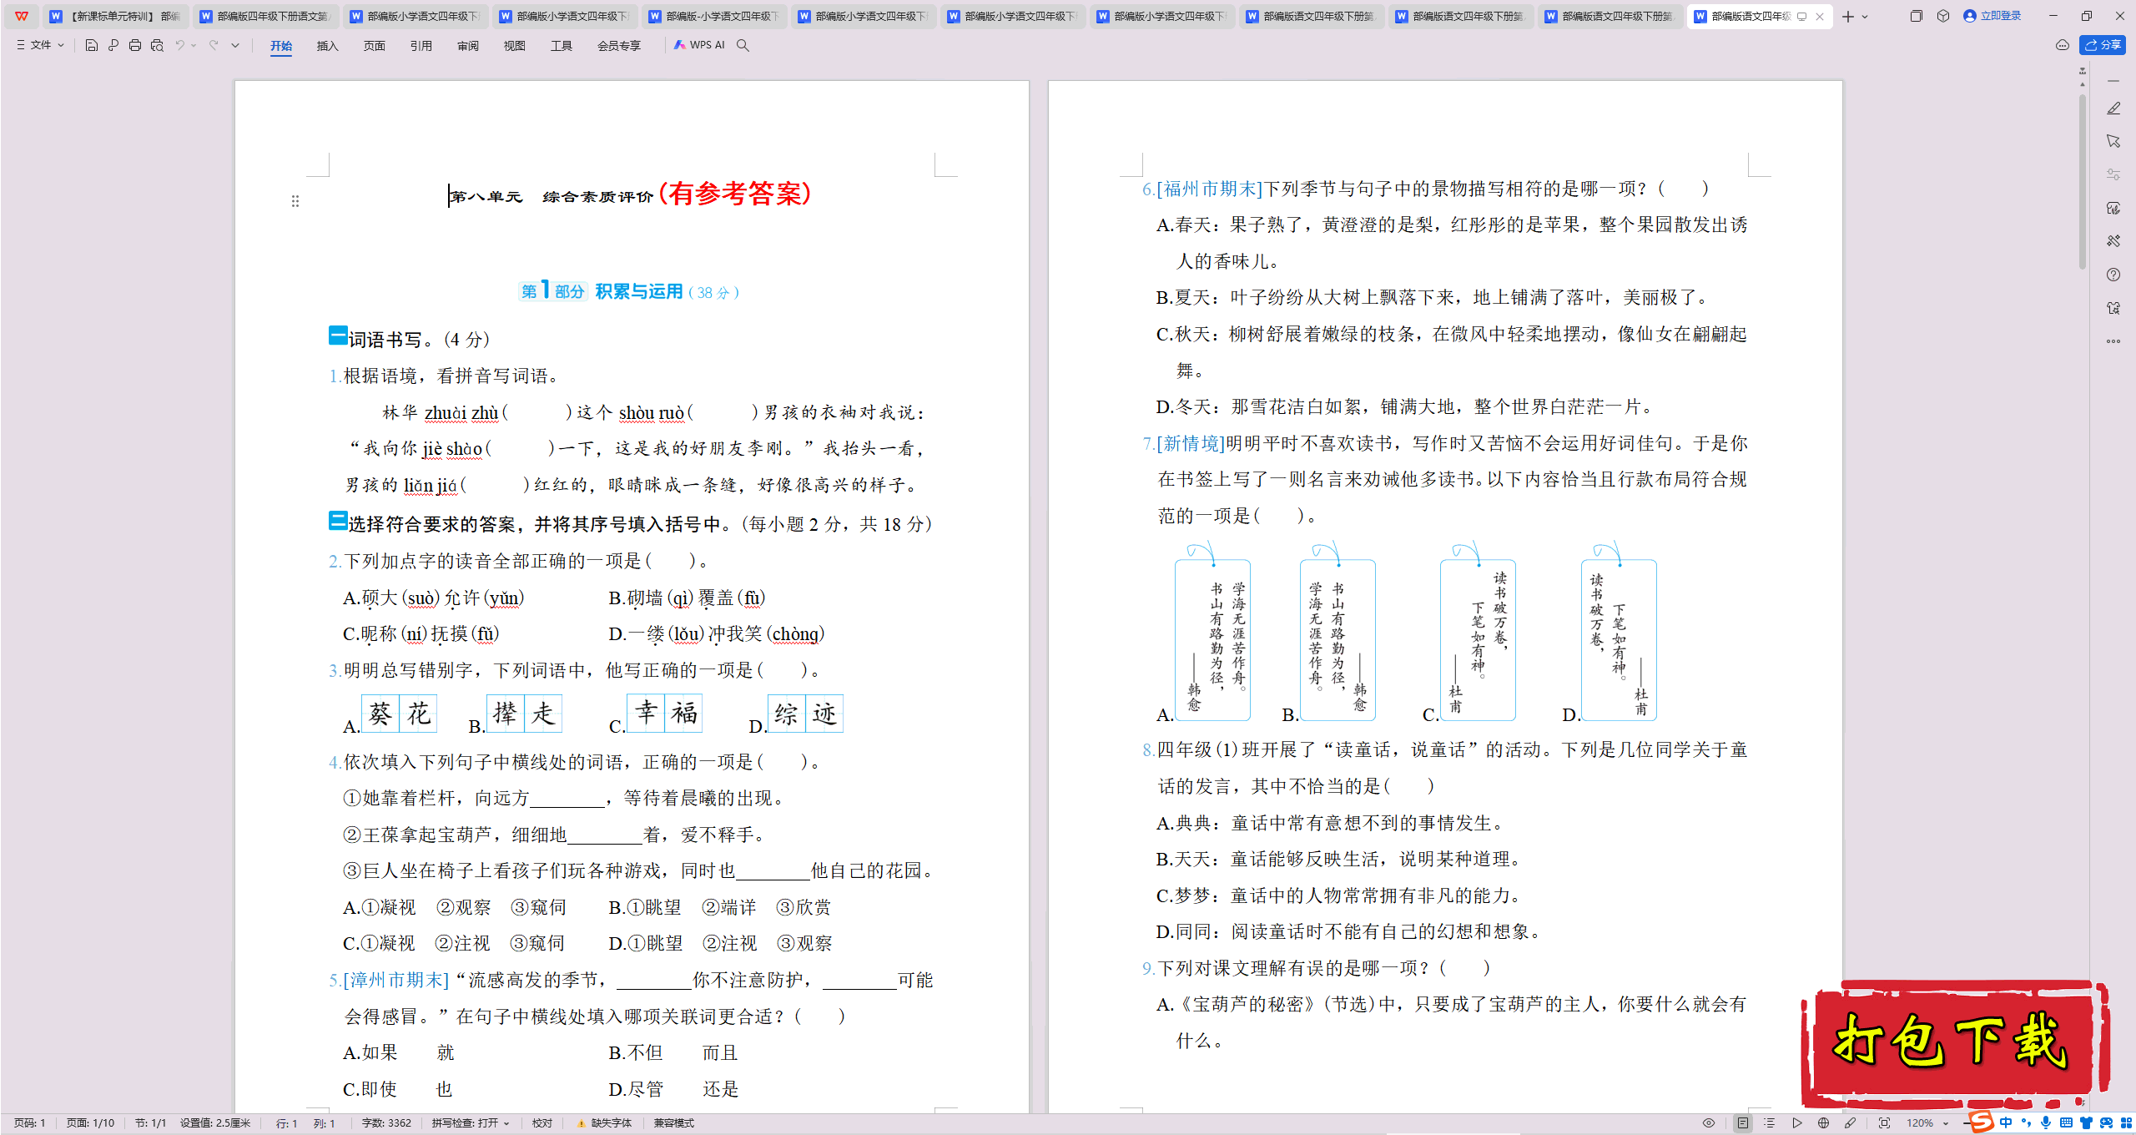The width and height of the screenshot is (2136, 1135).
Task: Click the export to PDF icon
Action: pos(113,45)
